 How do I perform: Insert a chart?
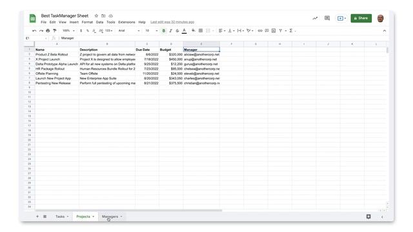point(274,31)
